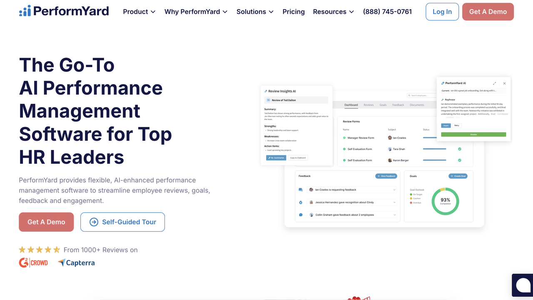Click the Retry button
This screenshot has width=533, height=300.
[x=457, y=125]
